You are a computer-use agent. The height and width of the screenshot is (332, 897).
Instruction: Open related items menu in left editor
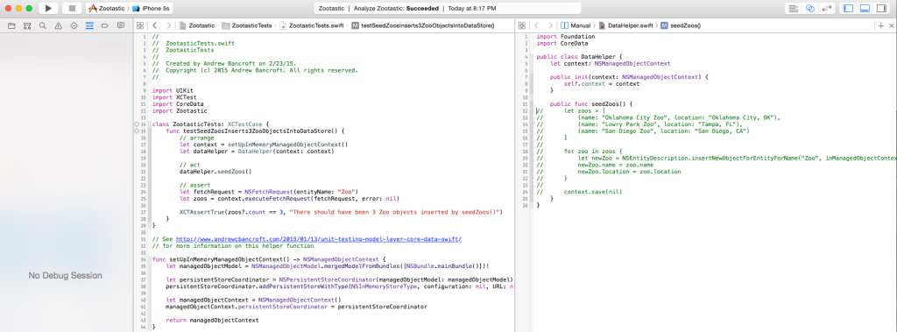[x=140, y=25]
